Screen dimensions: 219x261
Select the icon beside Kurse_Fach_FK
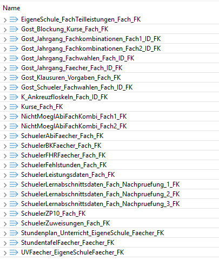coord(14,107)
